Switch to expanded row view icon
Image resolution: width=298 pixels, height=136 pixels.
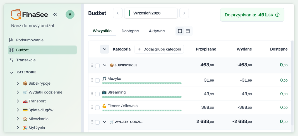[x=180, y=31]
